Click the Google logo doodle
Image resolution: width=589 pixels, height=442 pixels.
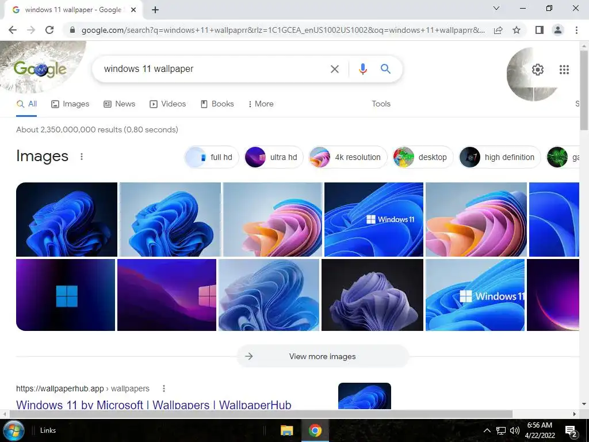(40, 69)
